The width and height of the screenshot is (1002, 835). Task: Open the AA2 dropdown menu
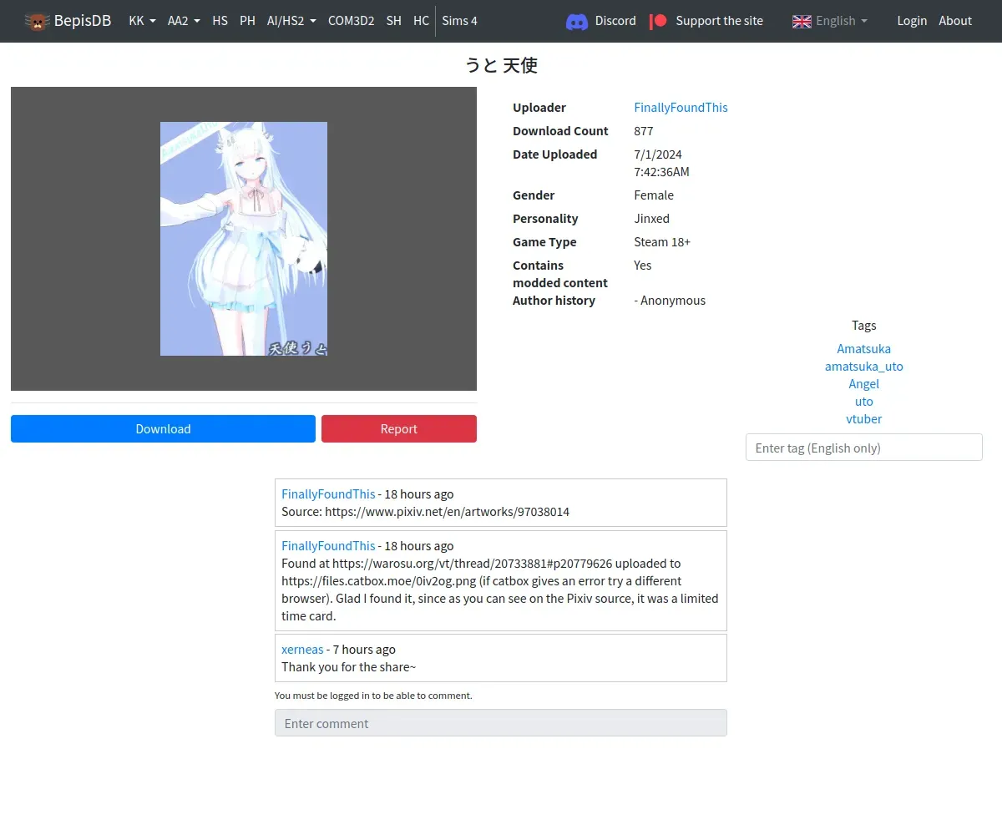click(x=184, y=21)
